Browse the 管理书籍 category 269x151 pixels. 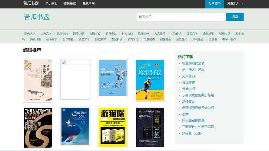tap(224, 34)
